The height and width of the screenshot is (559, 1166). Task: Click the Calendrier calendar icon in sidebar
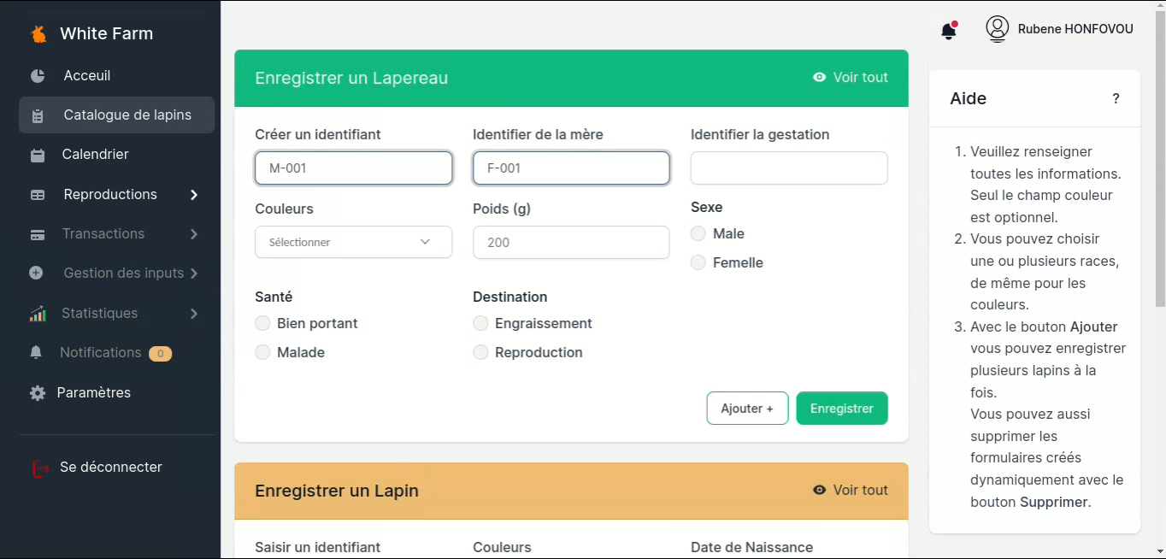(38, 156)
